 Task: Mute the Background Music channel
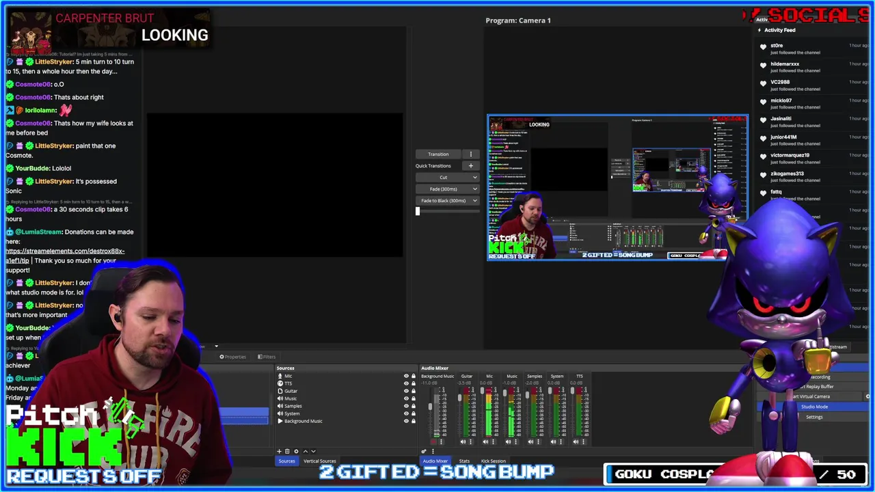point(433,442)
